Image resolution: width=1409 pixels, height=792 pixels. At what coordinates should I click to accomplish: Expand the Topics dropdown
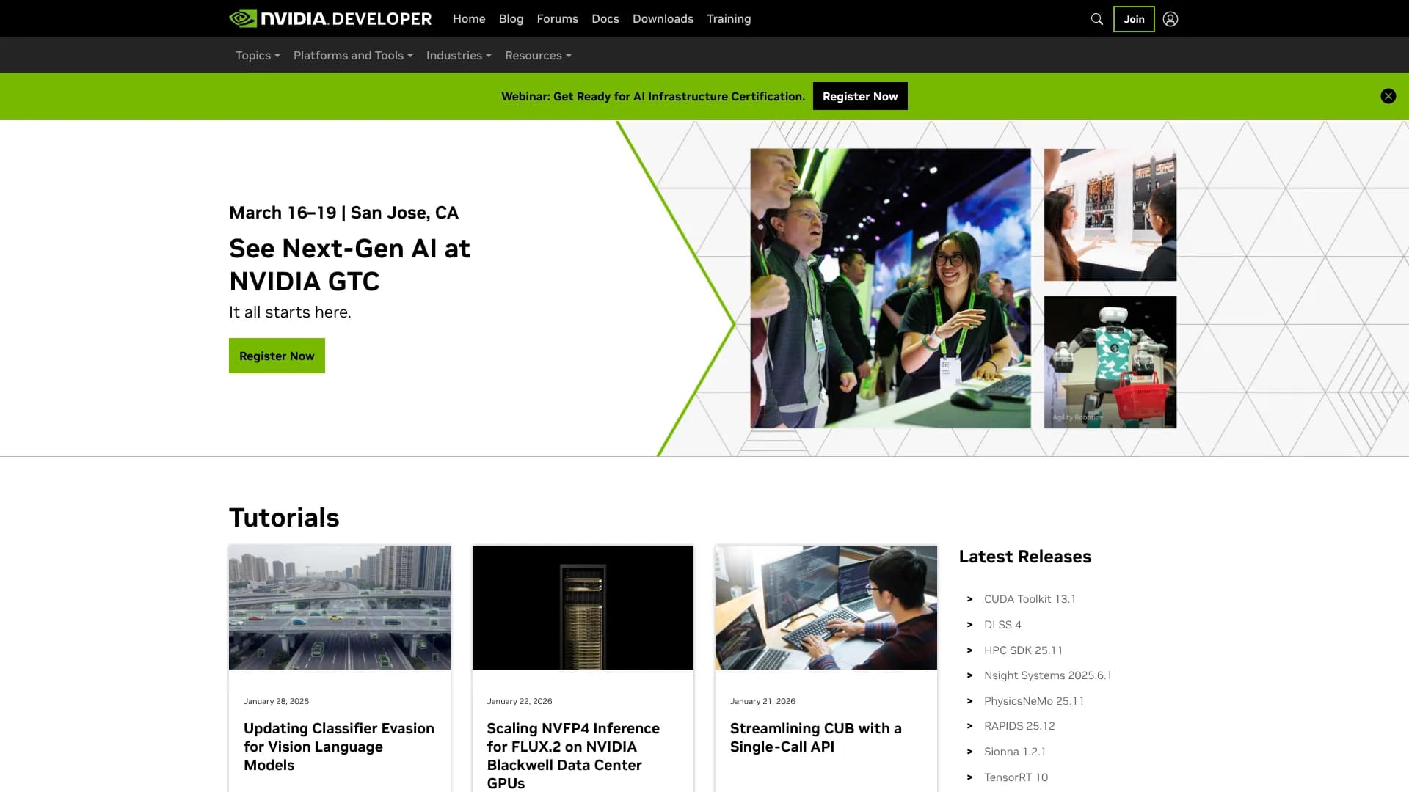(x=257, y=55)
